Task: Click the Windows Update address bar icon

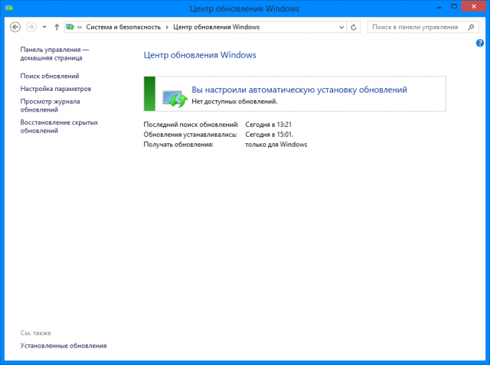Action: click(x=70, y=27)
